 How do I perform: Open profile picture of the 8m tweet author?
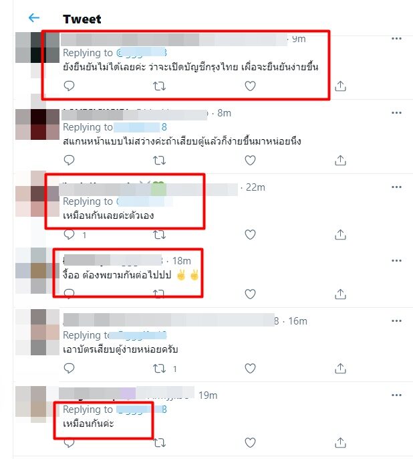coord(37,124)
